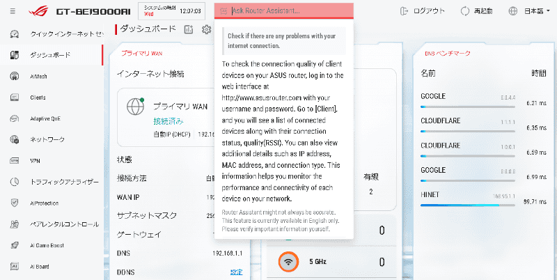The height and width of the screenshot is (280, 557).
Task: Click the 6.35 ms value
Action: (536, 128)
